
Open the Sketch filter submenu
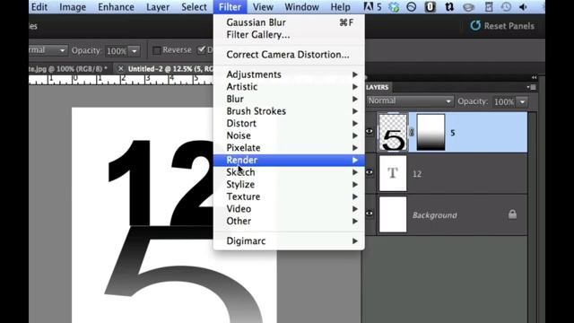coord(289,172)
